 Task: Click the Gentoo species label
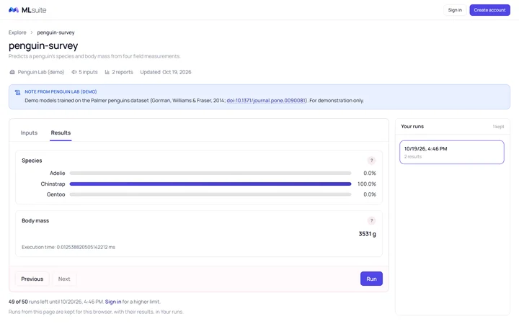point(56,194)
